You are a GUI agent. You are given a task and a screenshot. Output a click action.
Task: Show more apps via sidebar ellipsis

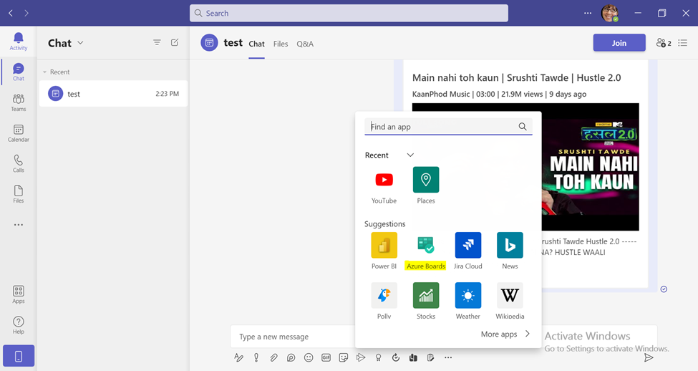18,224
